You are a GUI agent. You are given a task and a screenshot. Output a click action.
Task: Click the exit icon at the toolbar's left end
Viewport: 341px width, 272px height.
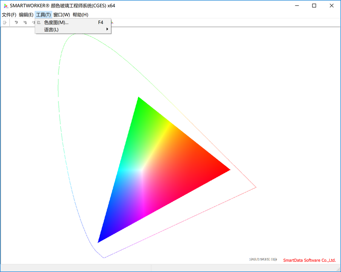[x=5, y=23]
